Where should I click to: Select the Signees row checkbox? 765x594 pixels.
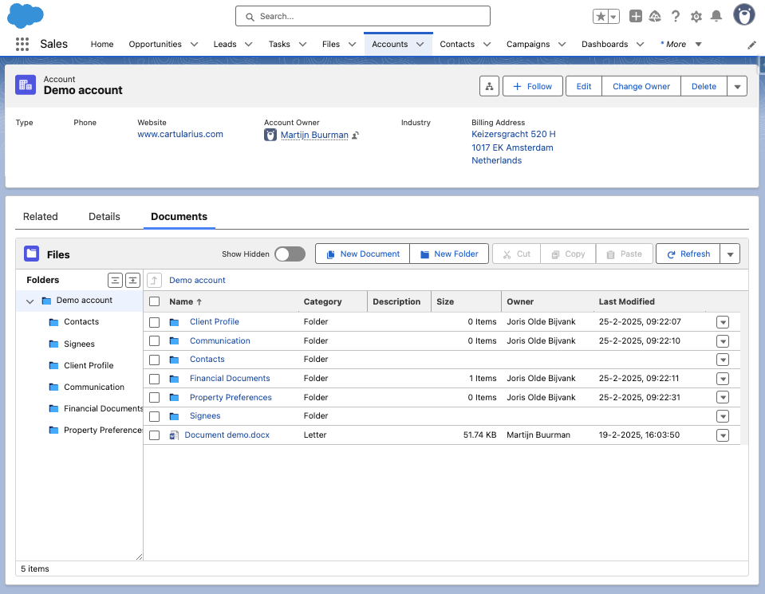[154, 416]
